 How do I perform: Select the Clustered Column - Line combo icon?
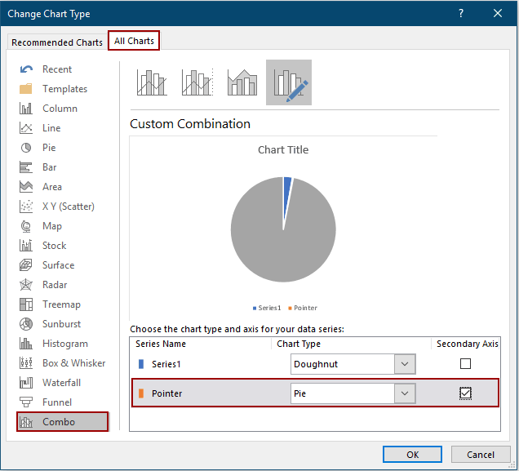(x=152, y=82)
